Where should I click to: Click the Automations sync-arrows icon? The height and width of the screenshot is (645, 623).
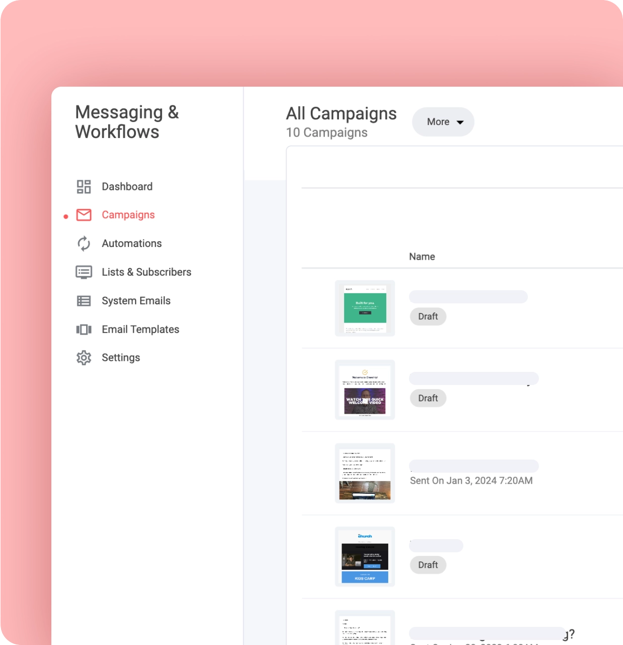[x=84, y=243]
